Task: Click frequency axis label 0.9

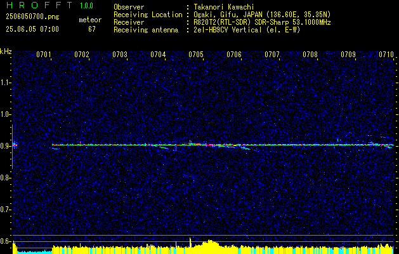Action: [5, 146]
